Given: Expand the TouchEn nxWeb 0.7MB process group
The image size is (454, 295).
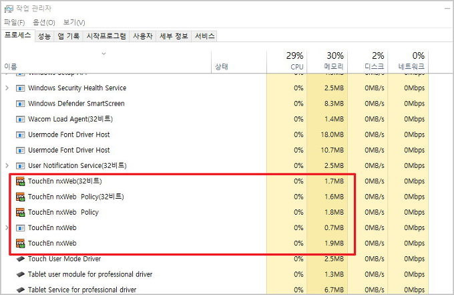Looking at the screenshot, I should [x=7, y=227].
